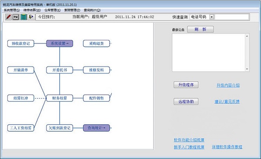261x159 pixels.
Task: Click the 远程协助 button
Action: [x=186, y=102]
